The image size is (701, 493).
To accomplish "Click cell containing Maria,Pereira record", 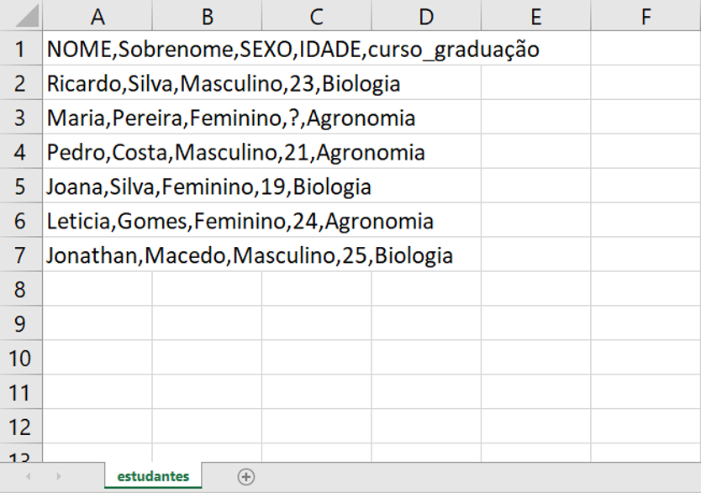I will tap(98, 117).
